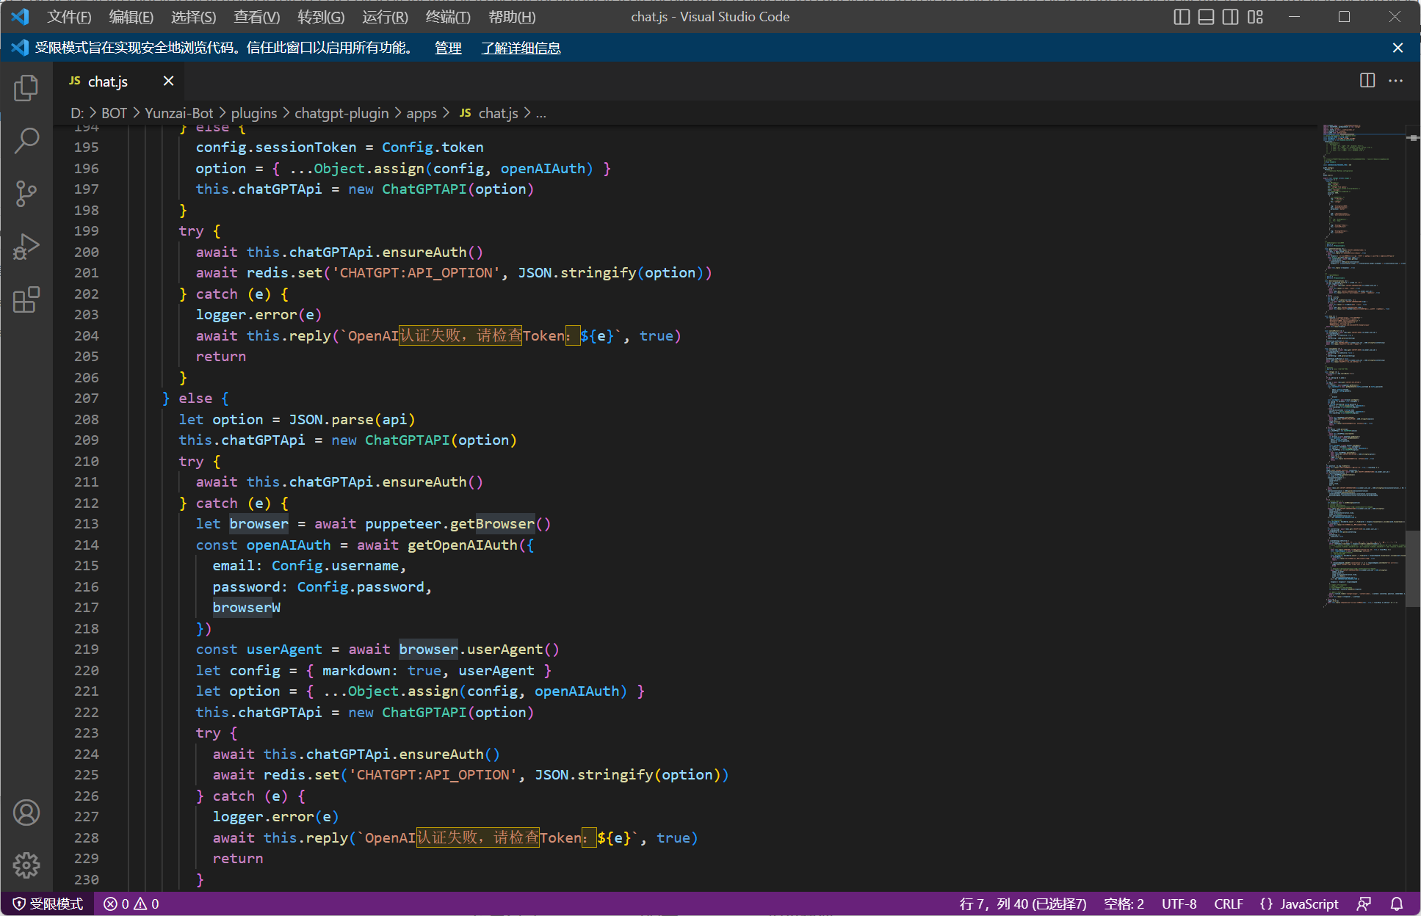Open the Explorer view in the activity bar
This screenshot has height=916, width=1421.
pos(26,87)
